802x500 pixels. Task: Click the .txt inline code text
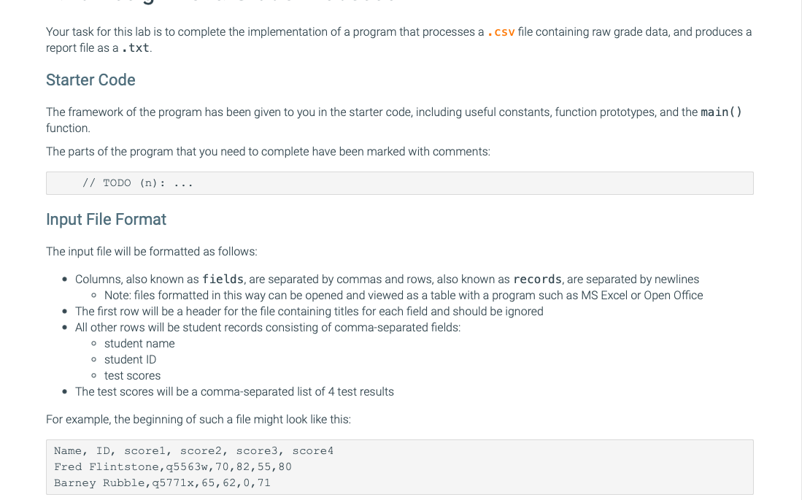click(135, 48)
